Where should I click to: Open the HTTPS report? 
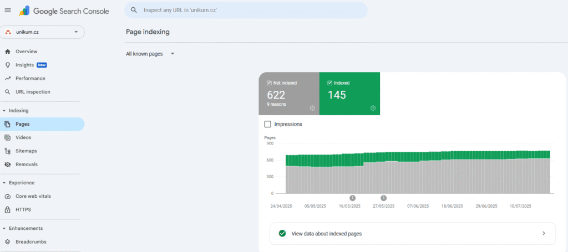23,210
